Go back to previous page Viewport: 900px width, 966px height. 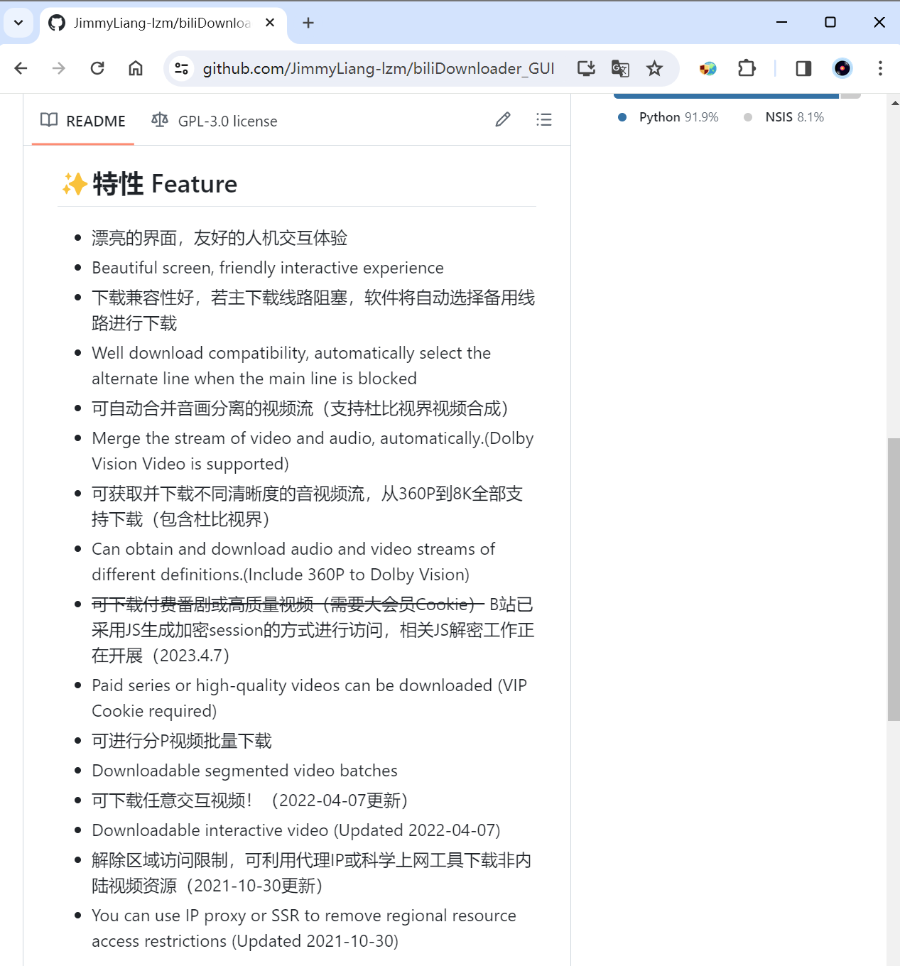[21, 68]
